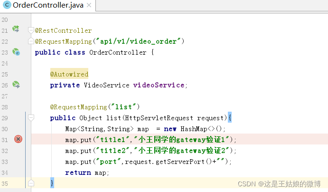The image size is (328, 192).
Task: Collapse the annotation fold marker at line 21
Action: click(31, 30)
